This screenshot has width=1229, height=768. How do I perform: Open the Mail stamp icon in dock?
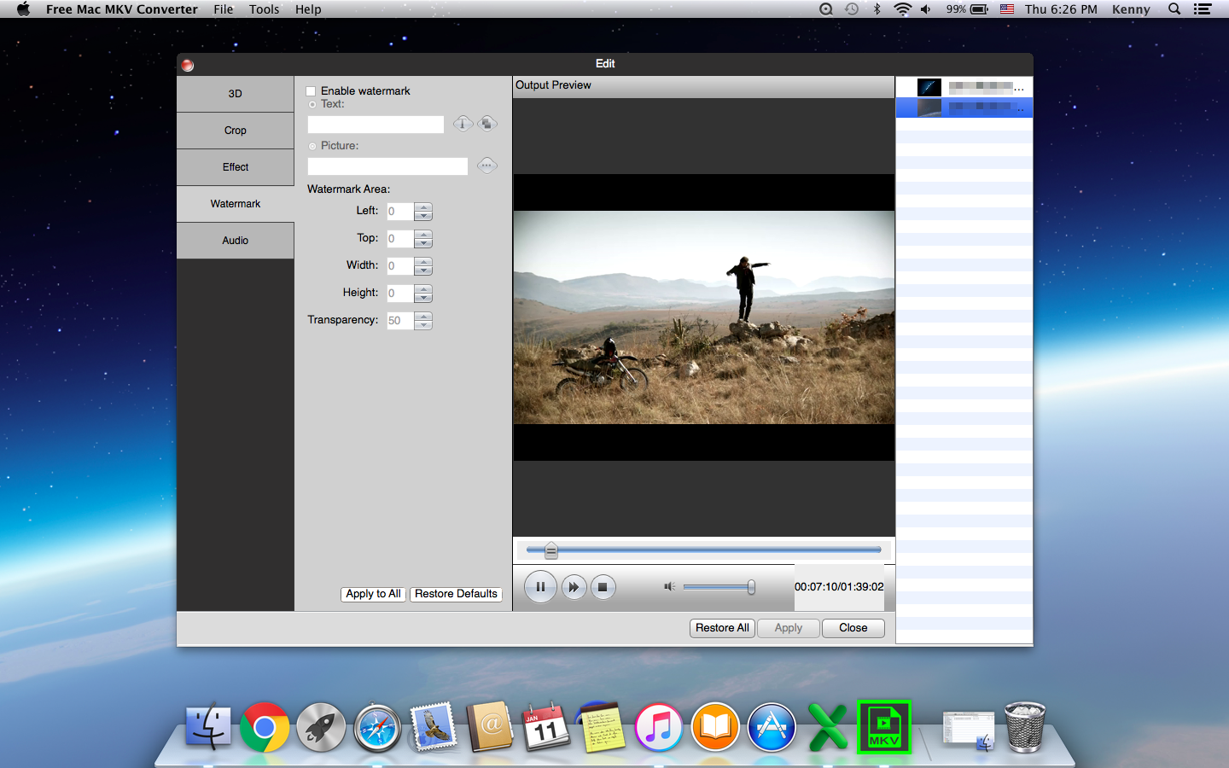point(434,727)
